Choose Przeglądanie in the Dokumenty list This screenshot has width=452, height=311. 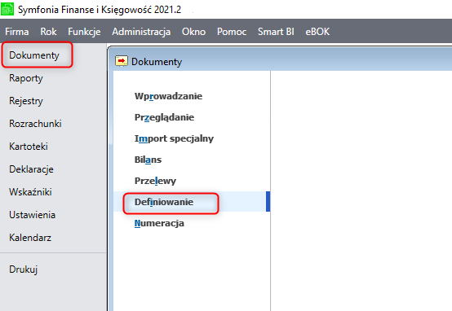164,117
